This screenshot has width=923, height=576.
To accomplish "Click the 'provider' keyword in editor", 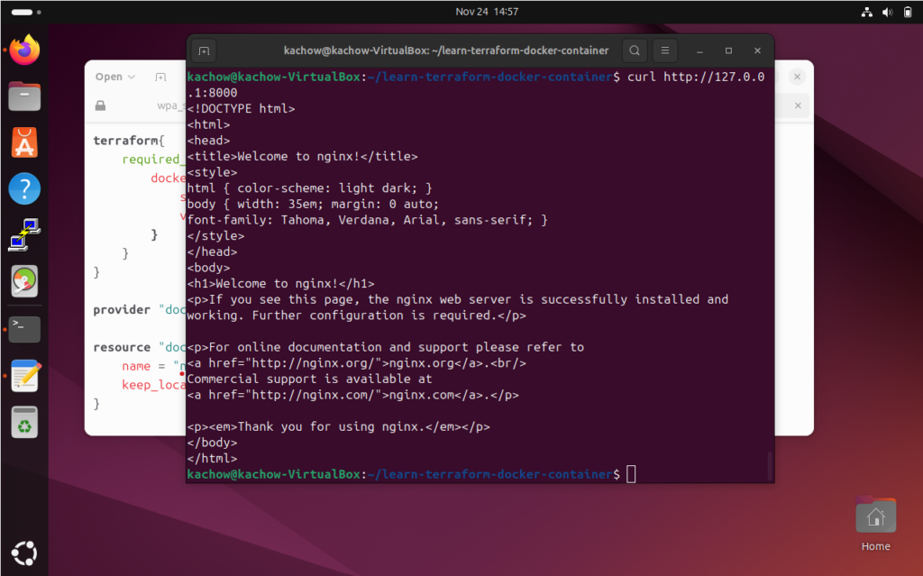I will pos(122,310).
